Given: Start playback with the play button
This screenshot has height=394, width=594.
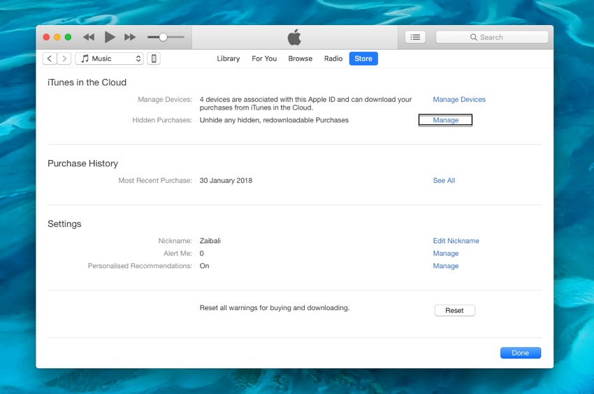Looking at the screenshot, I should click(x=110, y=37).
